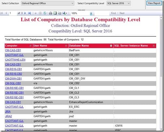Screen dimensions: 164x132
Task: Click Total Number of SQL Databases text
Action: (26, 40)
